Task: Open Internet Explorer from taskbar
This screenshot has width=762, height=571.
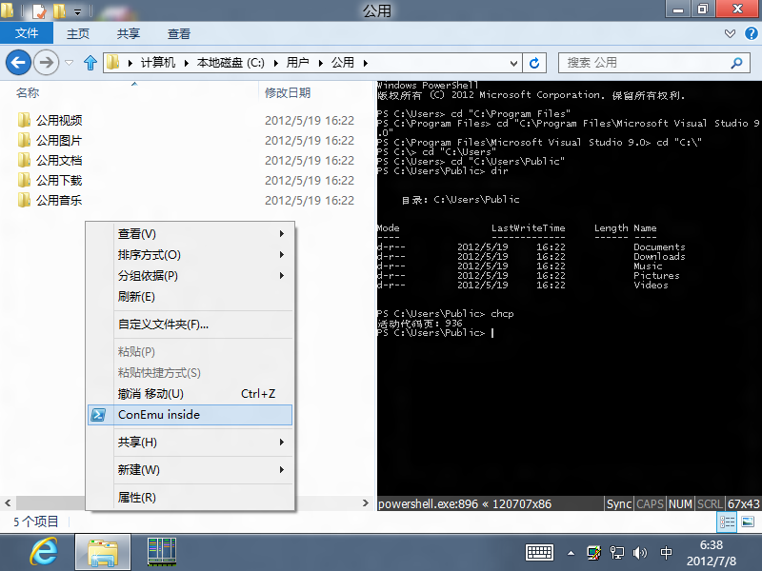Action: (x=44, y=552)
